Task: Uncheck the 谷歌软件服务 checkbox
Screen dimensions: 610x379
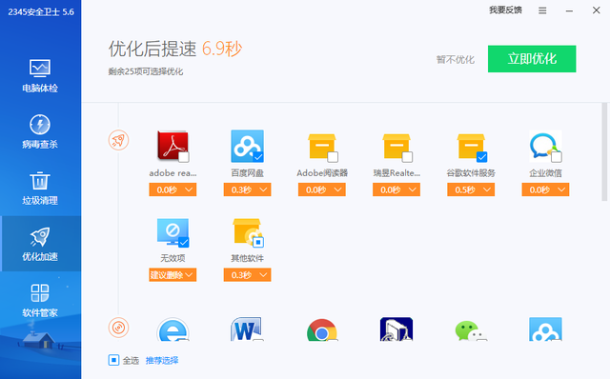Action: 481,157
